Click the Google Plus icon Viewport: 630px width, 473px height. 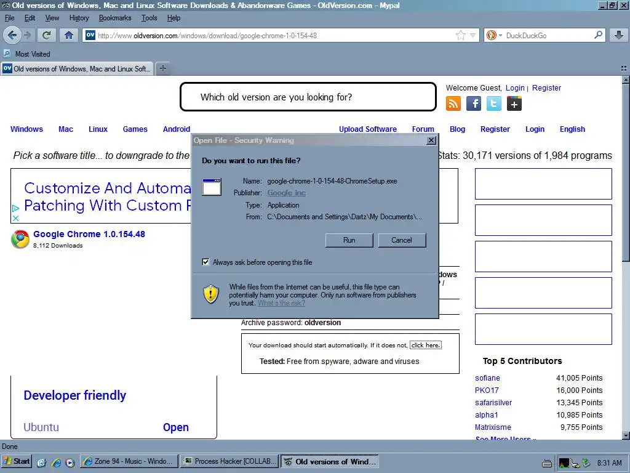coord(514,103)
